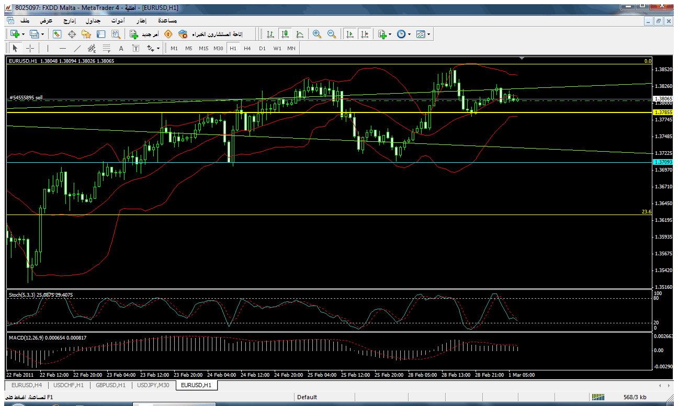
Task: Expand the Periods clock dropdown arrow
Action: 410,34
